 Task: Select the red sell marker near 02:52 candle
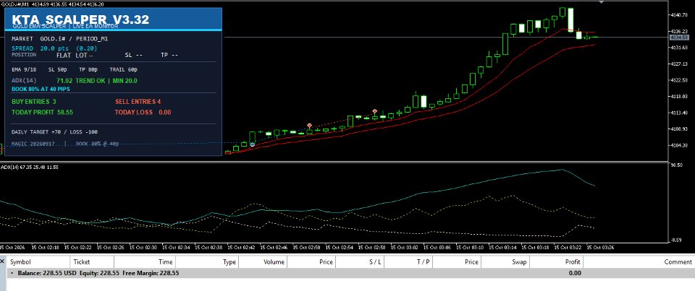click(x=309, y=126)
